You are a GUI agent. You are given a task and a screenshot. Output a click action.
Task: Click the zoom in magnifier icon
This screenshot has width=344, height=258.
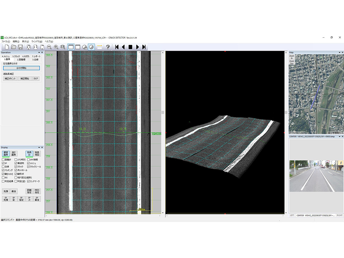click(x=56, y=47)
